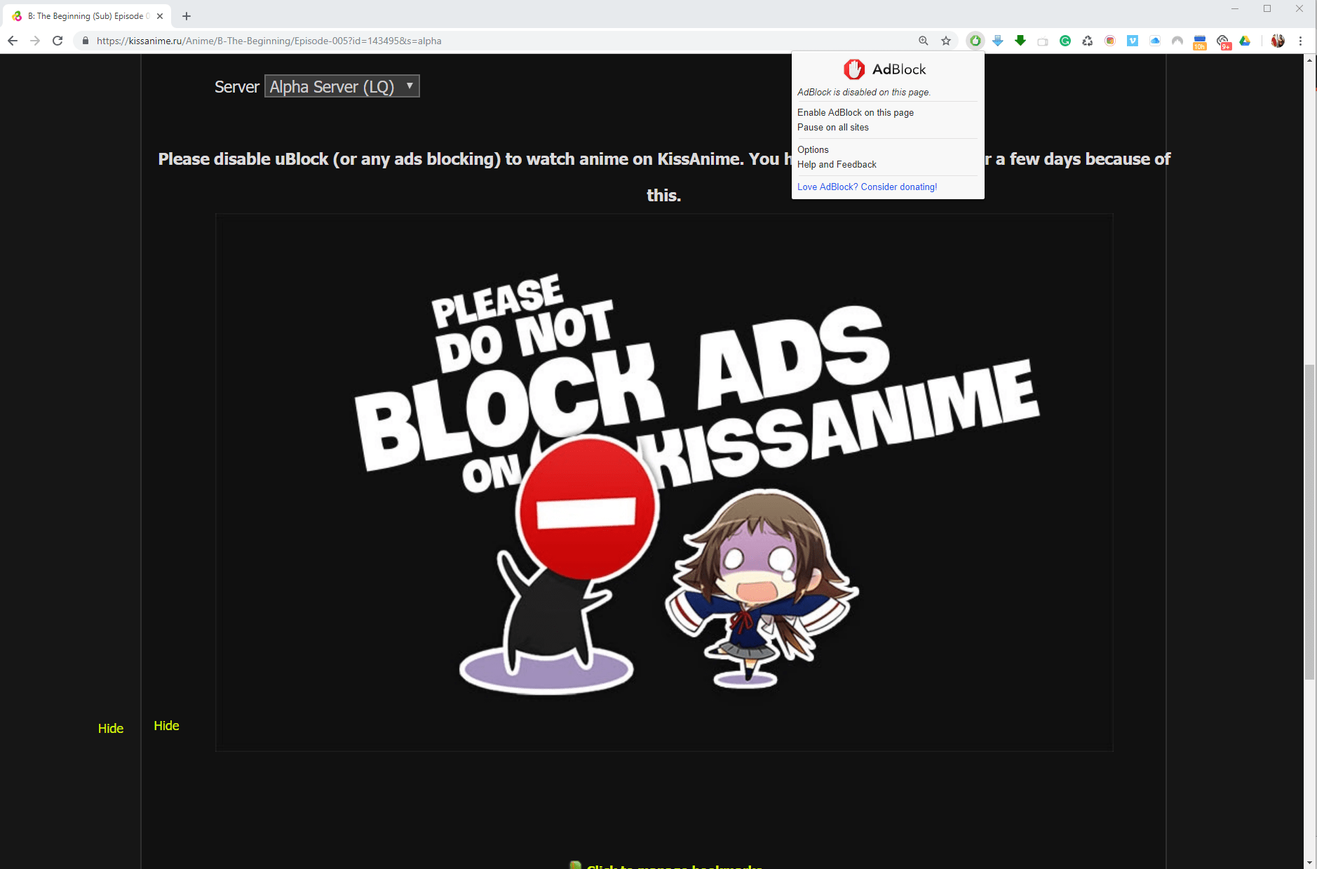The height and width of the screenshot is (869, 1317).
Task: Click the blue cloud extension icon
Action: [x=1155, y=41]
